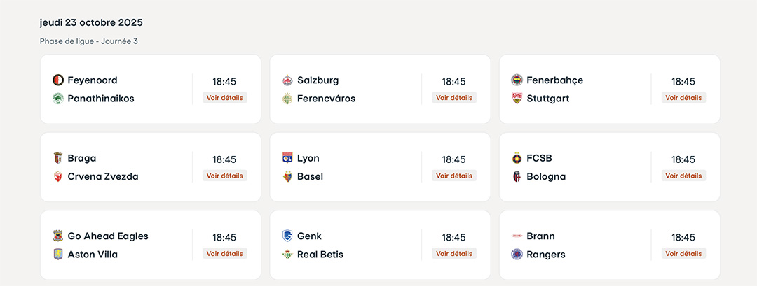757x286 pixels.
Task: Select the Braga team name
Action: pos(82,158)
